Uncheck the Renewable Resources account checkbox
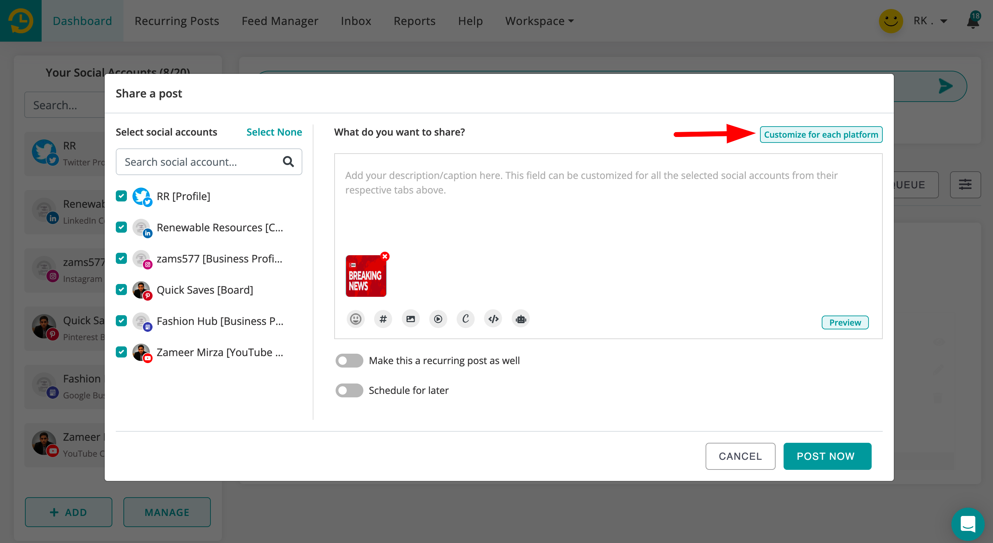The width and height of the screenshot is (993, 543). click(x=121, y=227)
